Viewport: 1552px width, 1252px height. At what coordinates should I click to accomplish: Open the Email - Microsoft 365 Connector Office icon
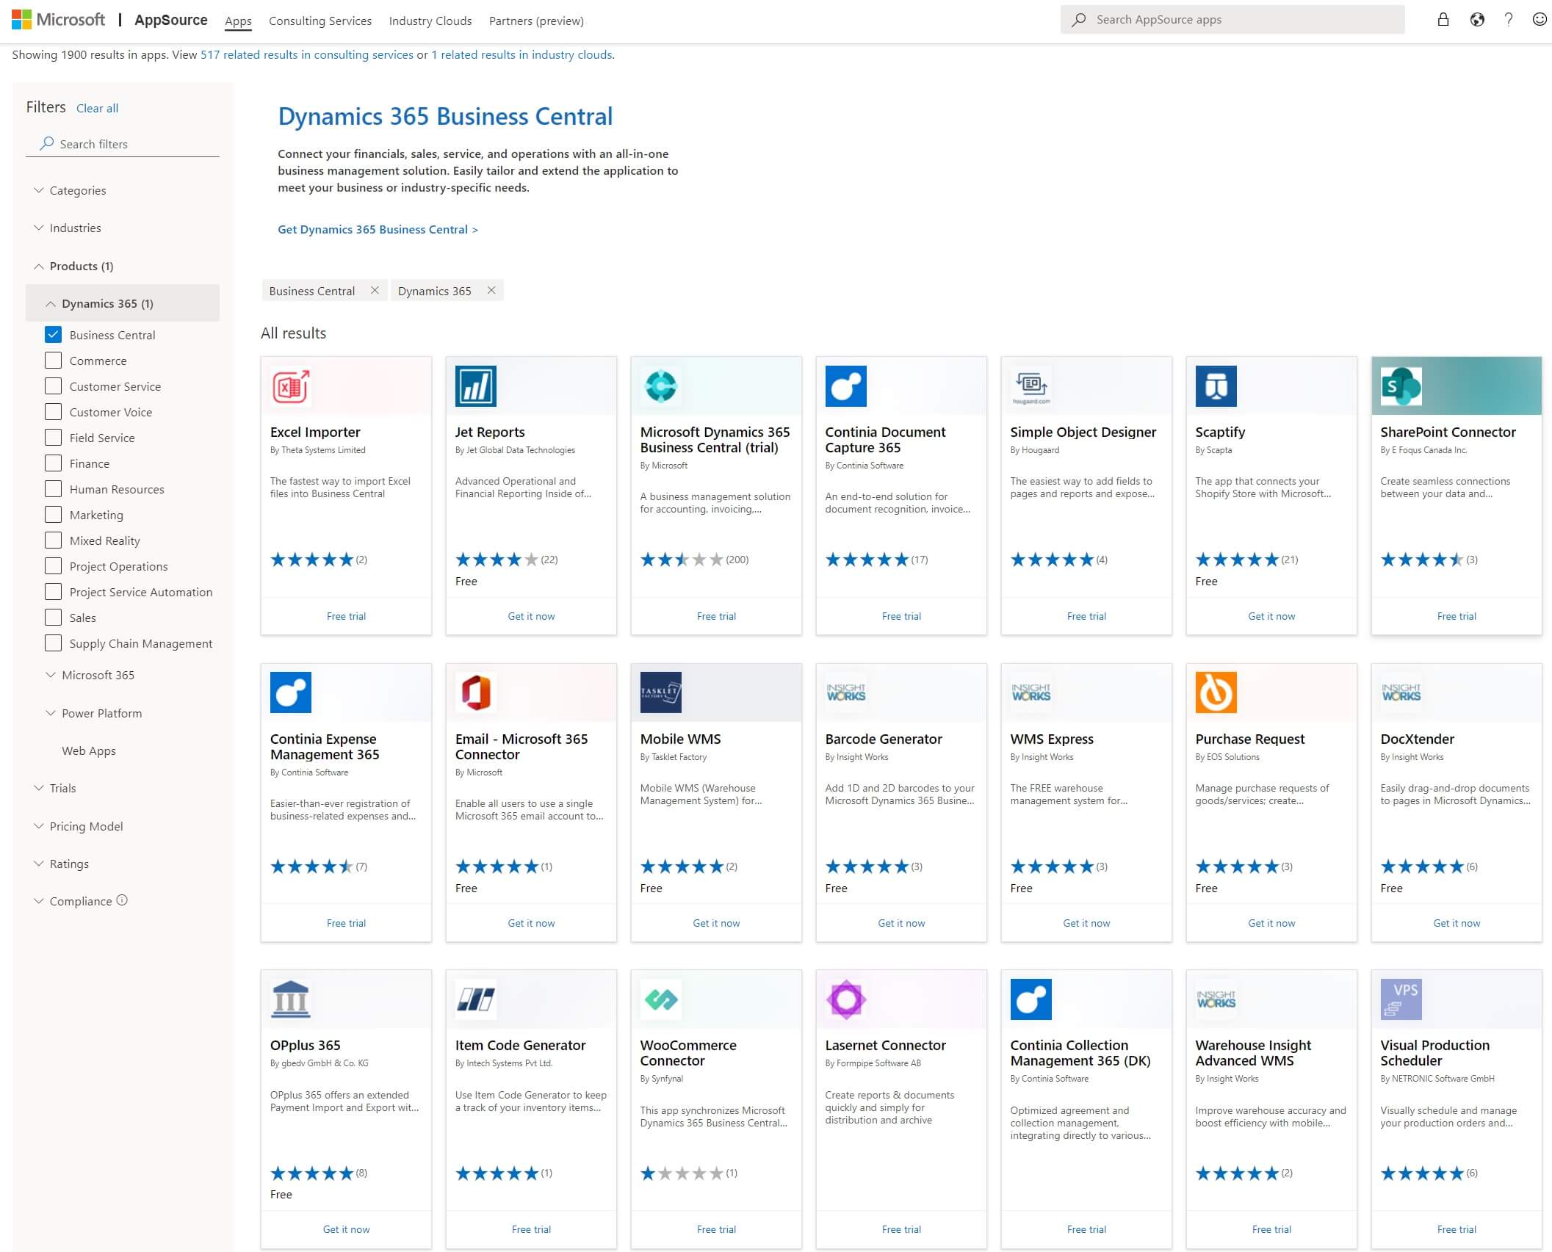point(476,692)
